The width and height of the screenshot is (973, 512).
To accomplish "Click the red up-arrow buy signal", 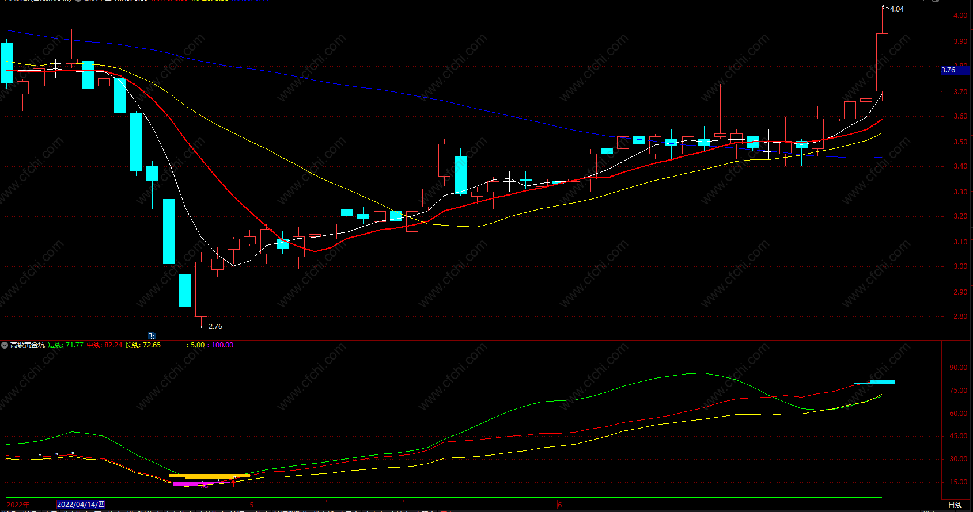I will coord(233,482).
